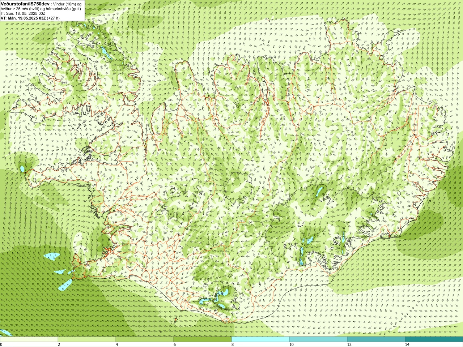Select the turquoise 10–12 m/s legend swatch
The height and width of the screenshot is (347, 463).
pos(318,339)
